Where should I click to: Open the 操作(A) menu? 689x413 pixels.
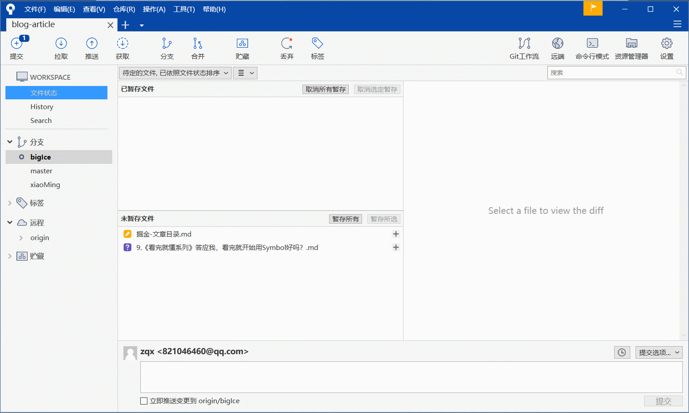click(x=154, y=9)
